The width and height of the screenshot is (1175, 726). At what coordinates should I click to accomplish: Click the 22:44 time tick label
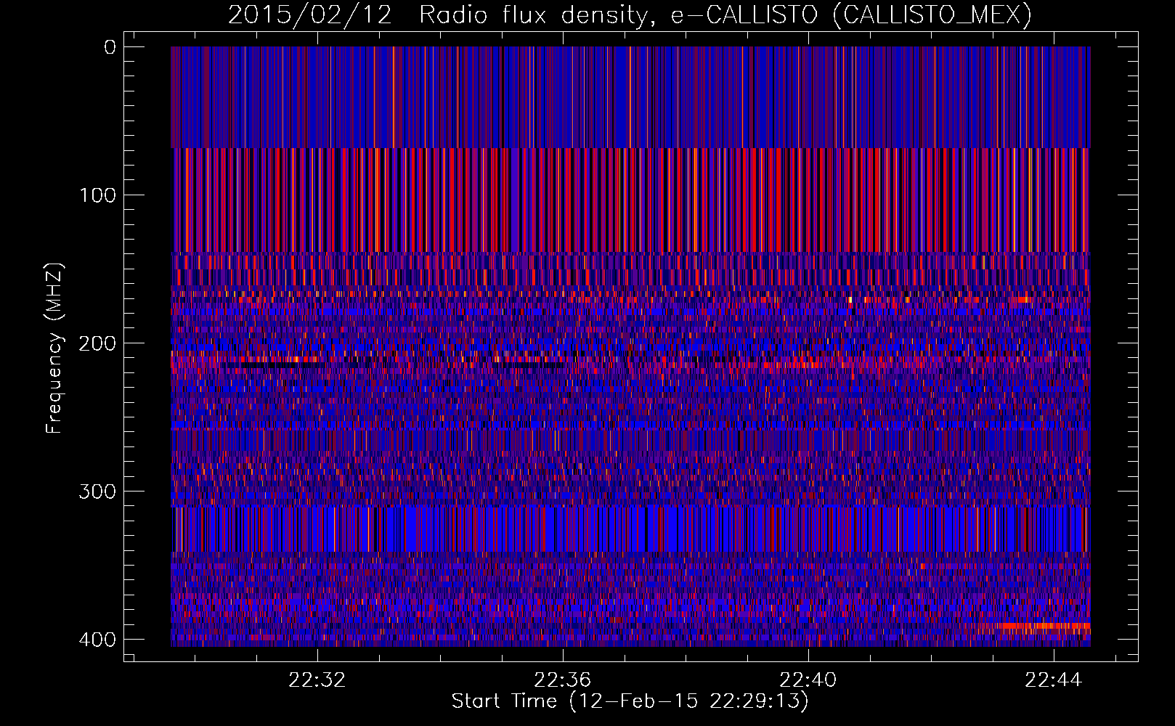[1053, 680]
